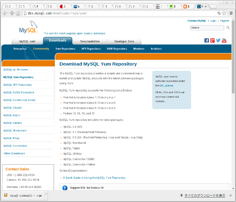Open the MySQL Twitter icon
236x202 pixels.
point(218,40)
